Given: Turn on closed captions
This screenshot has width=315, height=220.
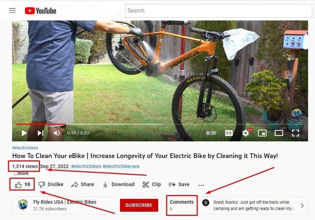Looking at the screenshot, I should (229, 133).
